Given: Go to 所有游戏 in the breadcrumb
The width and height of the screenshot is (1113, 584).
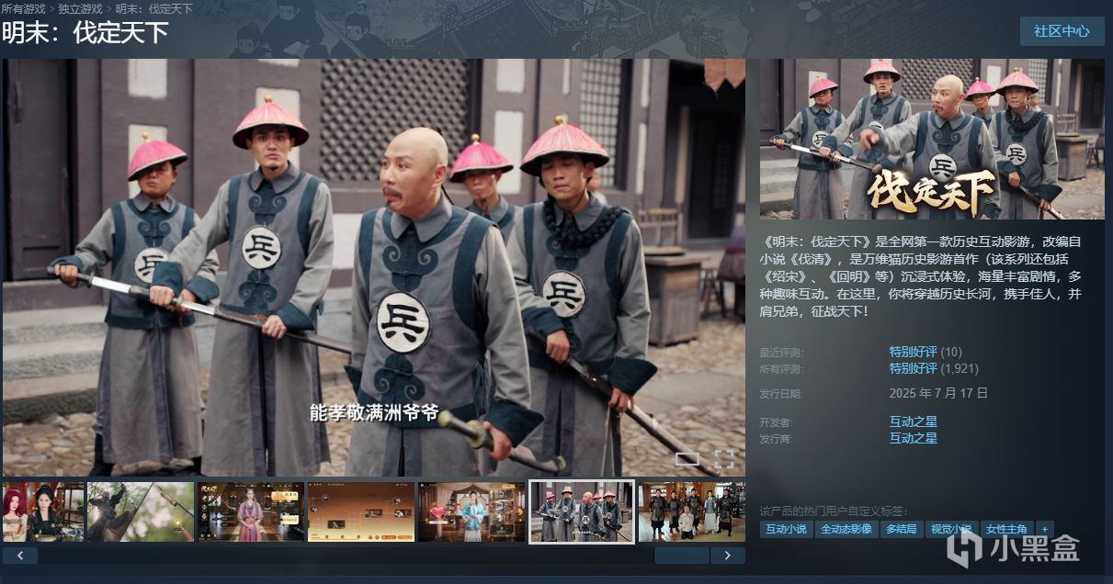Looking at the screenshot, I should [x=23, y=9].
